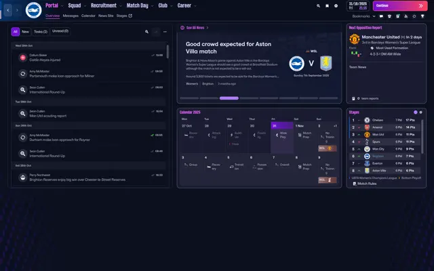Click the bookmark icon in top bar

(x=327, y=6)
